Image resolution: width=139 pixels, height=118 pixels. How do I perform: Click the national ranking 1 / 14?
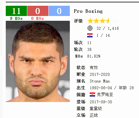tap(103, 35)
